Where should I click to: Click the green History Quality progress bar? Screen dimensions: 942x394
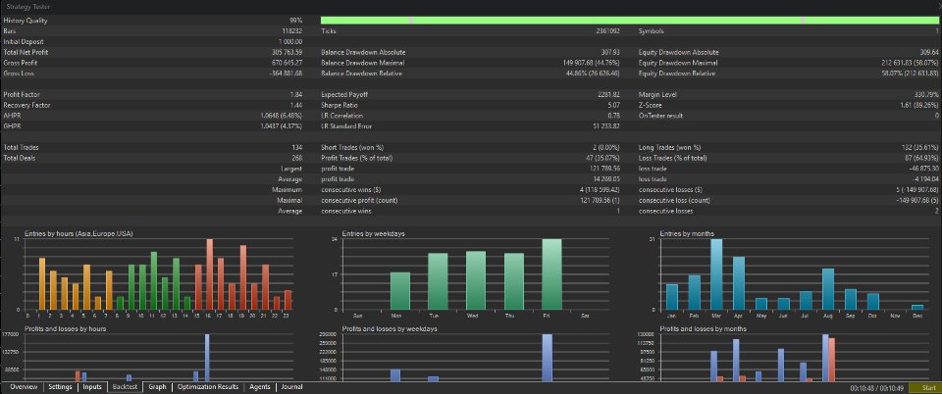tap(630, 21)
